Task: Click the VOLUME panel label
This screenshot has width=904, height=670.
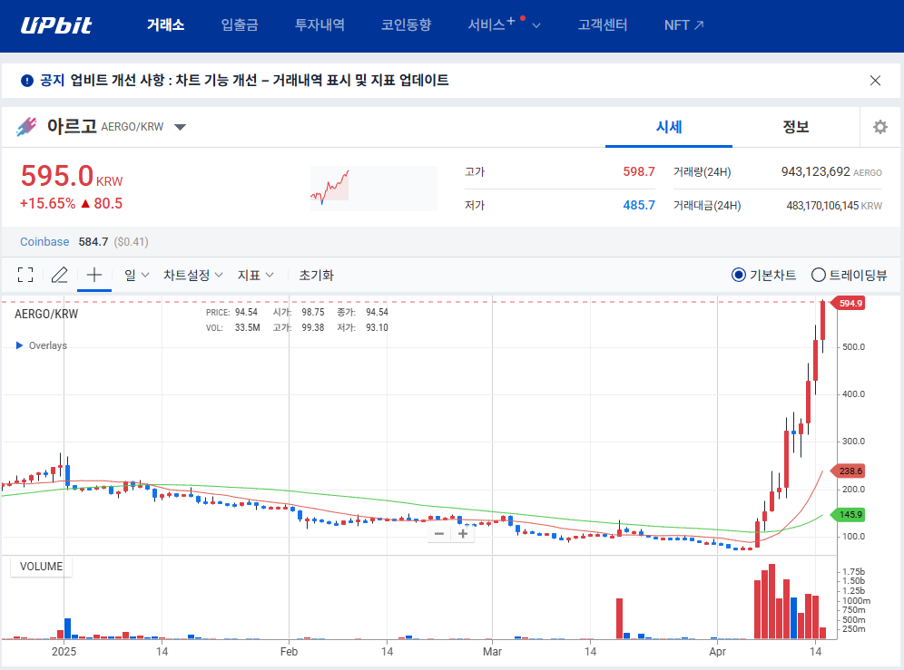Action: (41, 567)
